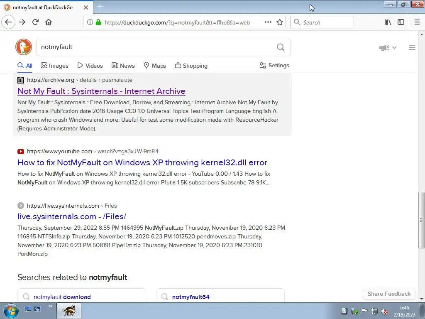The height and width of the screenshot is (319, 425).
Task: Click Safely Remove Hardware tray icon
Action: [x=354, y=311]
